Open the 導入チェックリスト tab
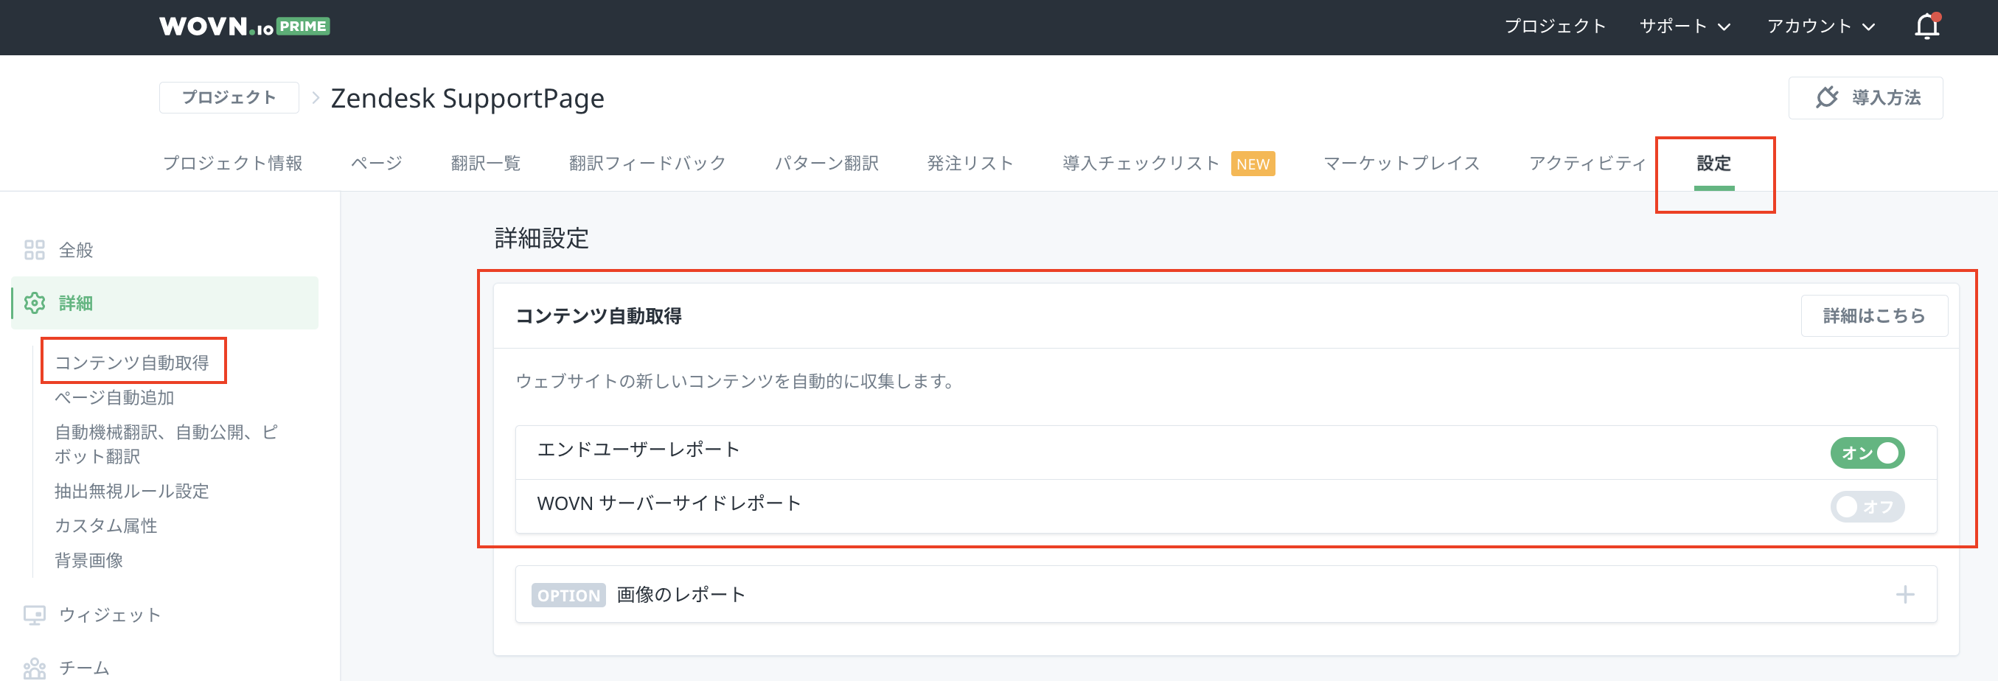This screenshot has width=1998, height=681. [1140, 164]
